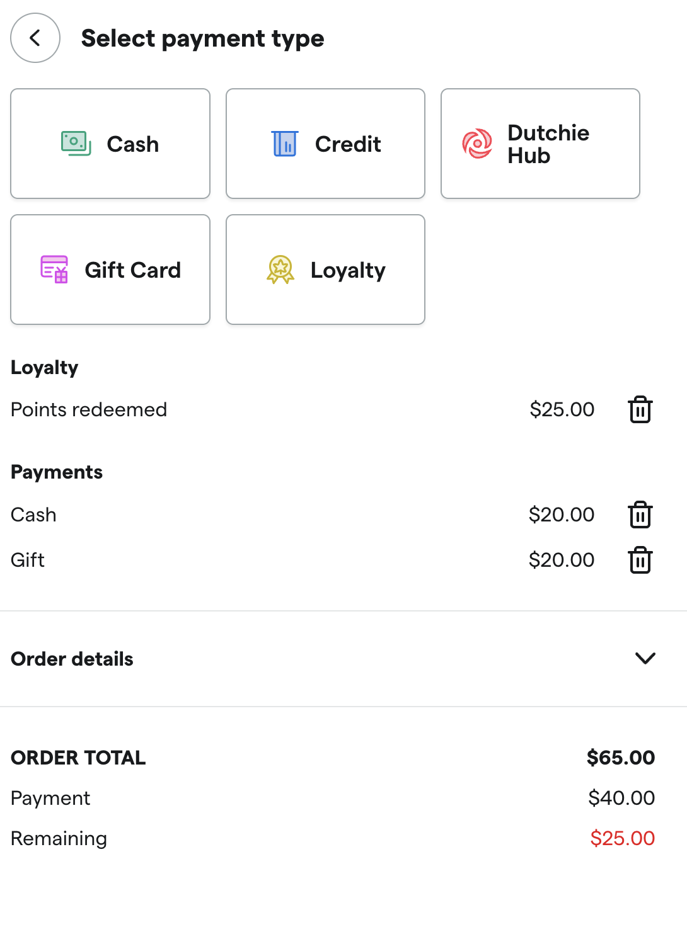This screenshot has width=687, height=927.
Task: Select Cash payment type
Action: (110, 144)
